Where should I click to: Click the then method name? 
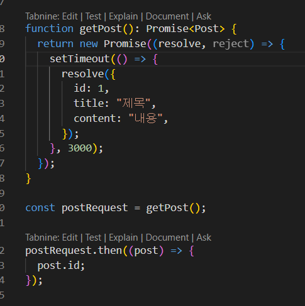pos(110,251)
